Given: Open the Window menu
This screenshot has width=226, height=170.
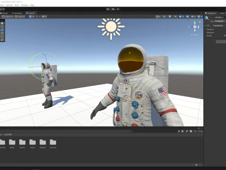Looking at the screenshot, I should click(24, 5).
